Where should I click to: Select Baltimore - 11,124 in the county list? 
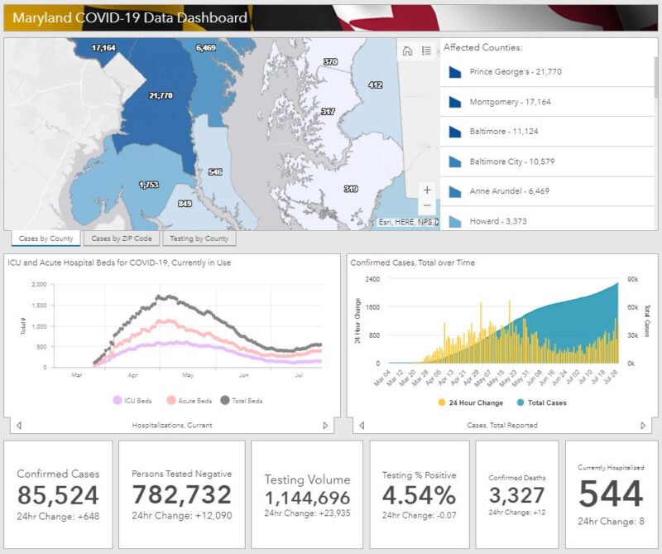(504, 132)
